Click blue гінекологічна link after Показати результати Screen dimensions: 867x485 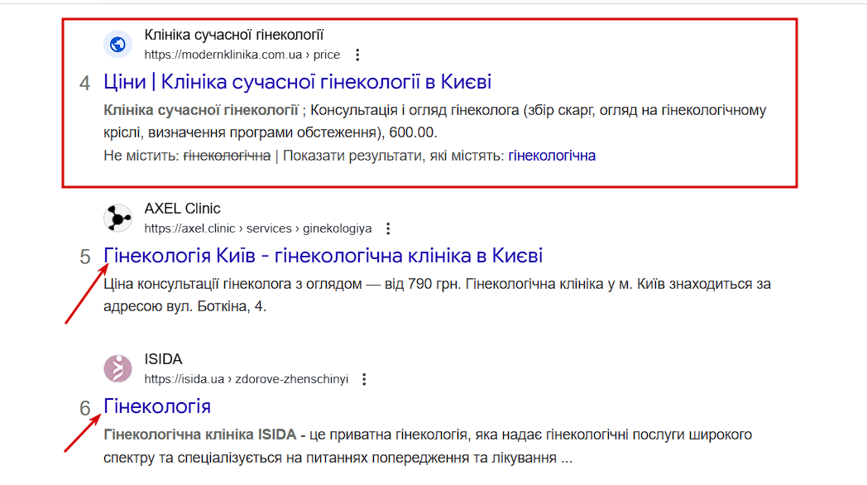[552, 156]
